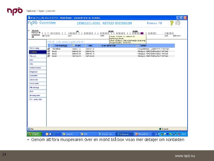The height and width of the screenshot is (161, 214).
Task: Select the end date 2007-04-09 cell
Action: pos(90,56)
